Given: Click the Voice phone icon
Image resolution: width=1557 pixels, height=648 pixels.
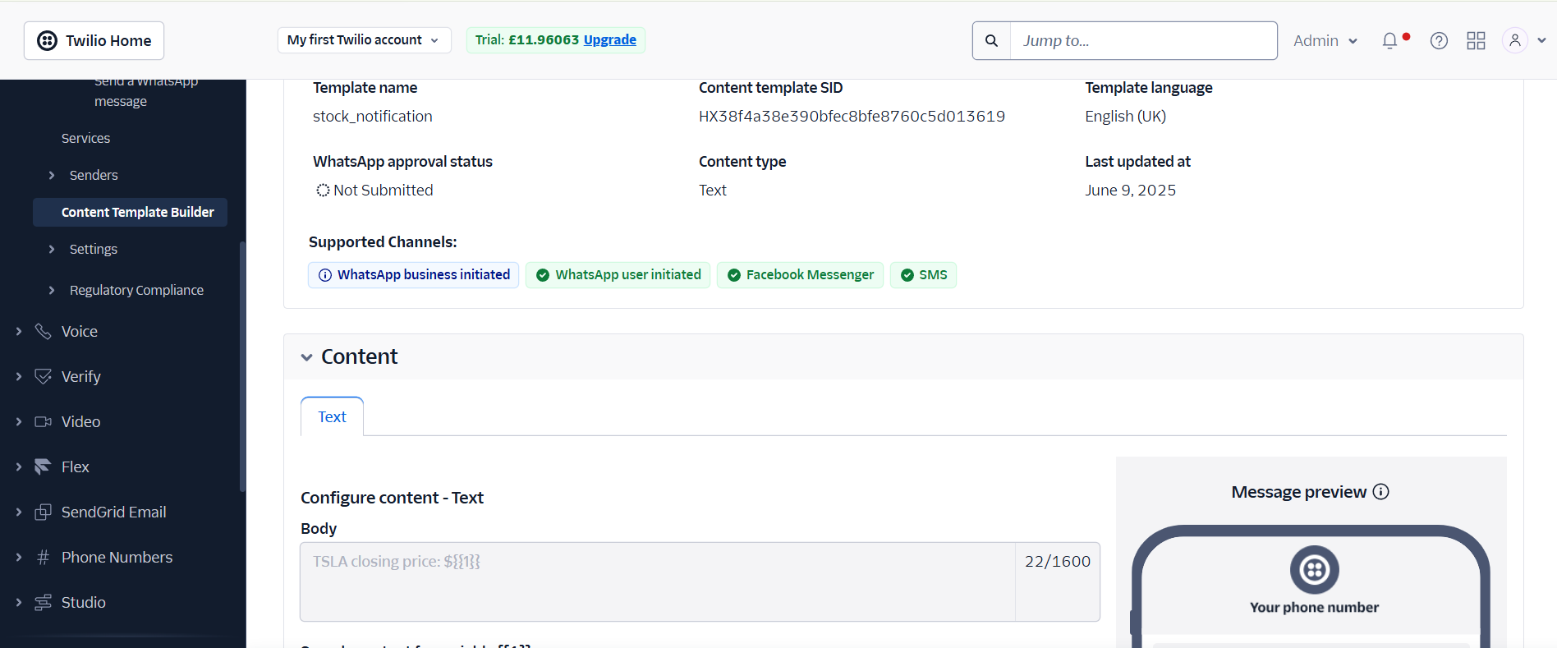Looking at the screenshot, I should [44, 331].
